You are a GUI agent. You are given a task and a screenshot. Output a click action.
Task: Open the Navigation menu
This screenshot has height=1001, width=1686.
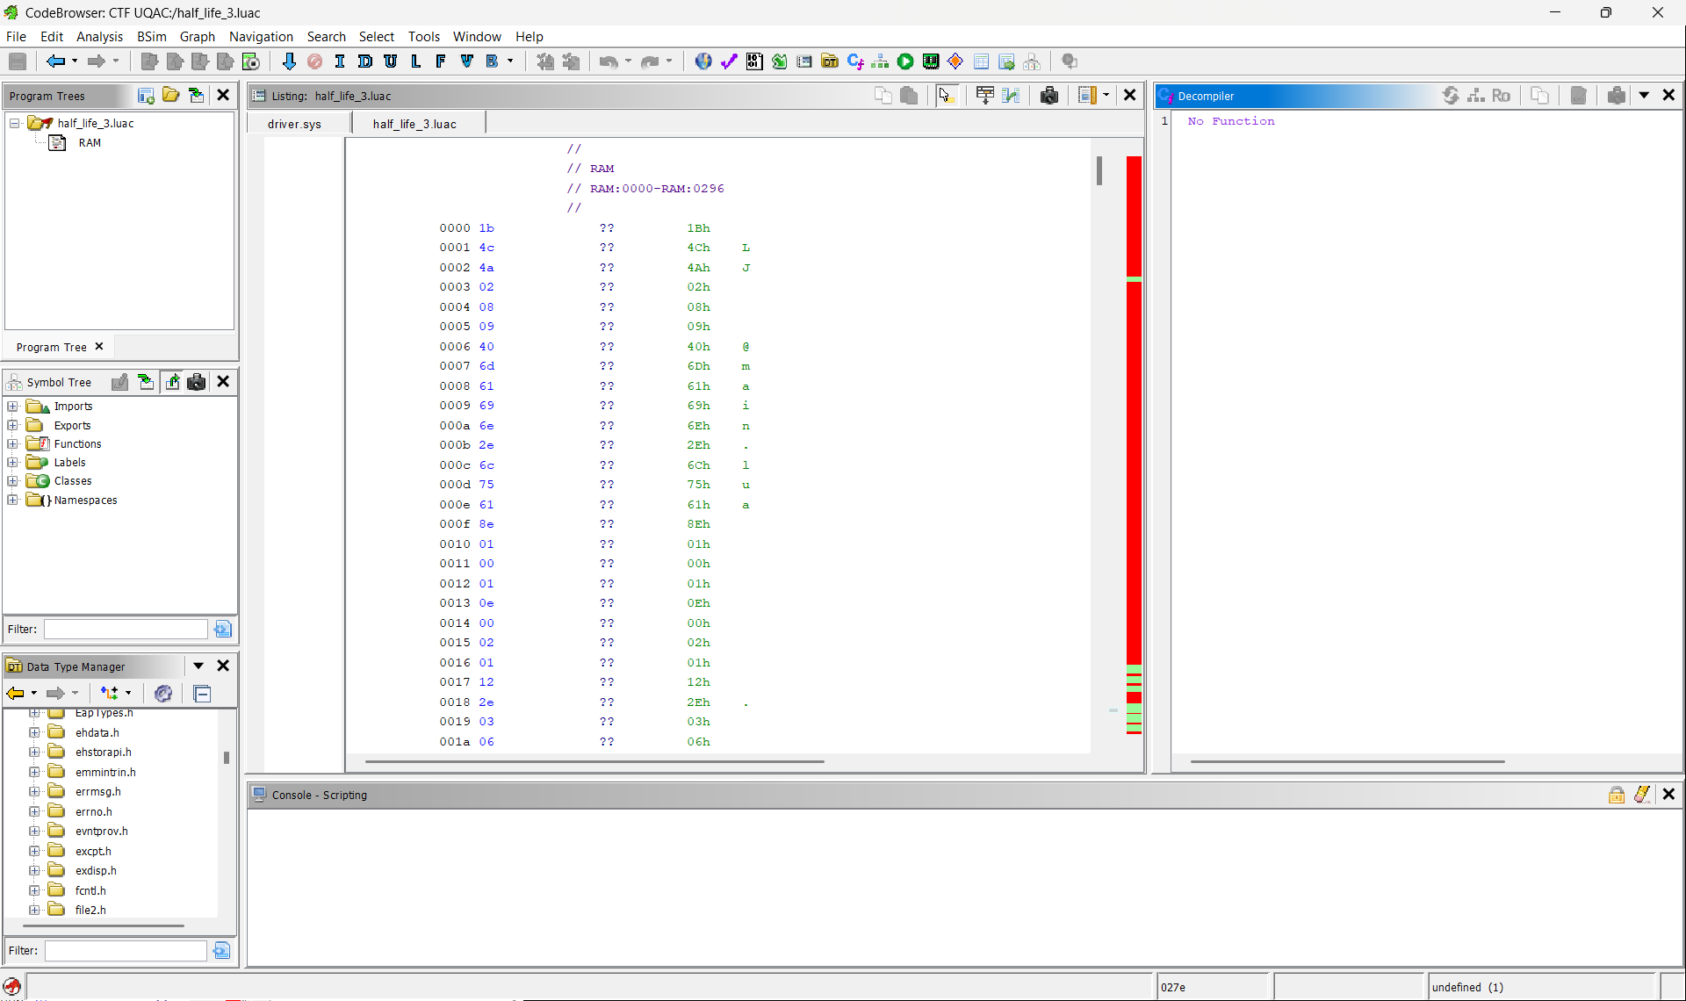click(261, 36)
